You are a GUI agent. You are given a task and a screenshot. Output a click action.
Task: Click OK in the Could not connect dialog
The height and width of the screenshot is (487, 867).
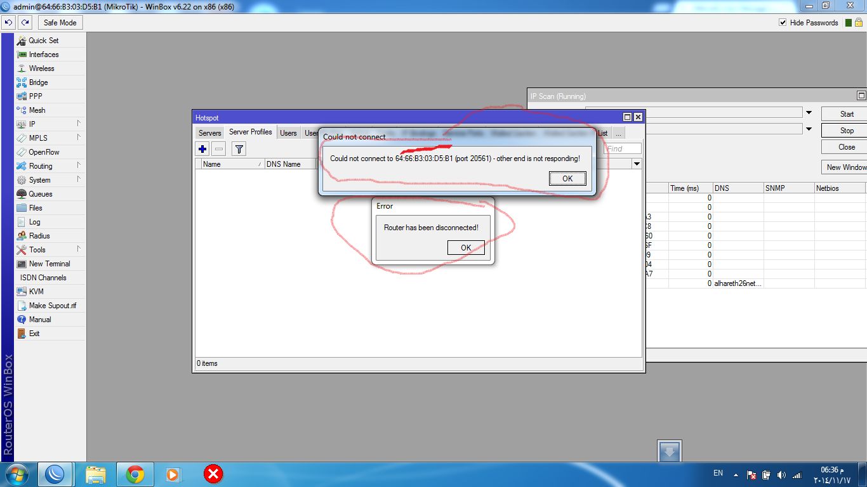pos(567,179)
